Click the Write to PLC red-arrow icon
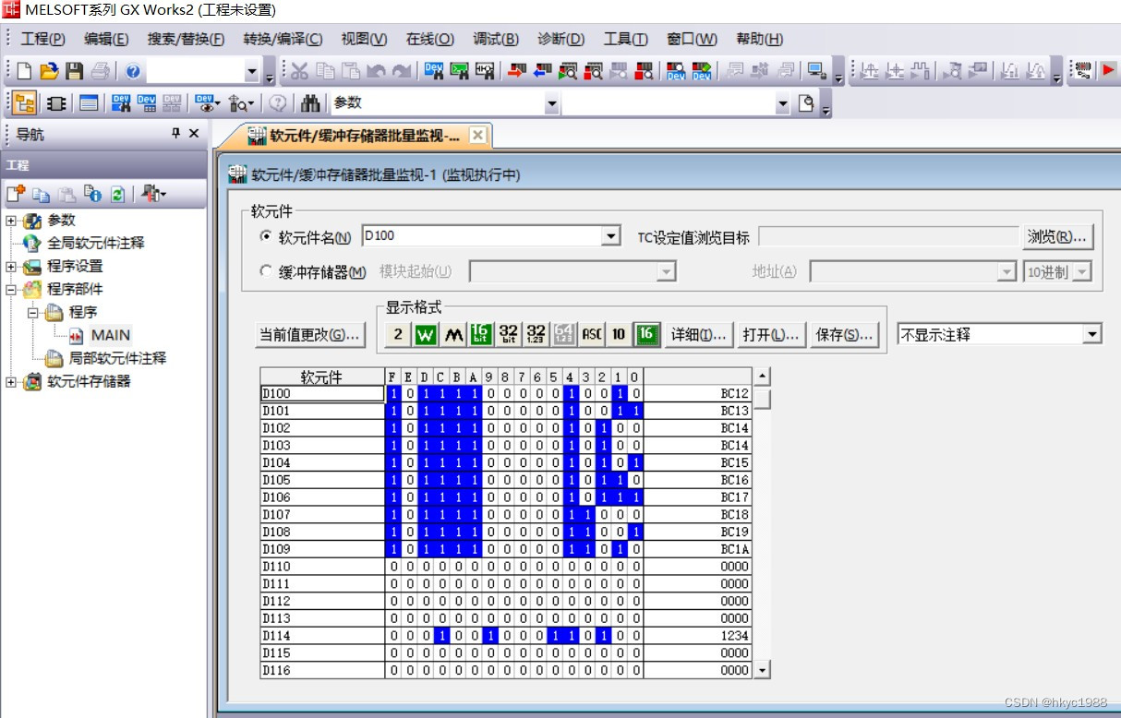 (516, 71)
